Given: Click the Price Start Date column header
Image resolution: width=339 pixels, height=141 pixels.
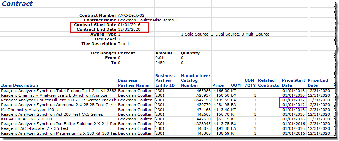Looking at the screenshot, I should pyautogui.click(x=293, y=83).
